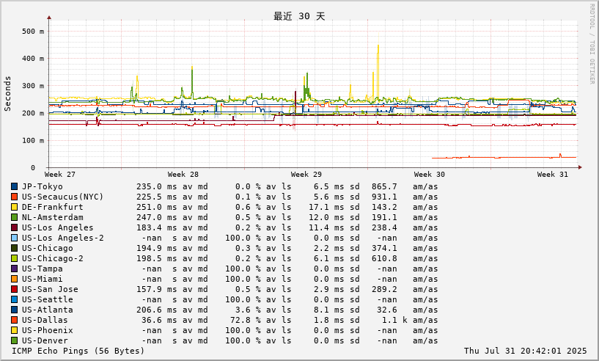Click the Week 30 axis label
This screenshot has height=361, width=599.
click(430, 175)
